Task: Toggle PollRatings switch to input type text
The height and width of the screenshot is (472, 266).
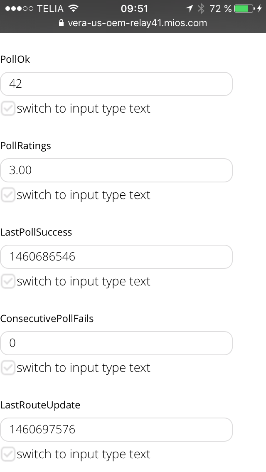Action: coord(8,195)
